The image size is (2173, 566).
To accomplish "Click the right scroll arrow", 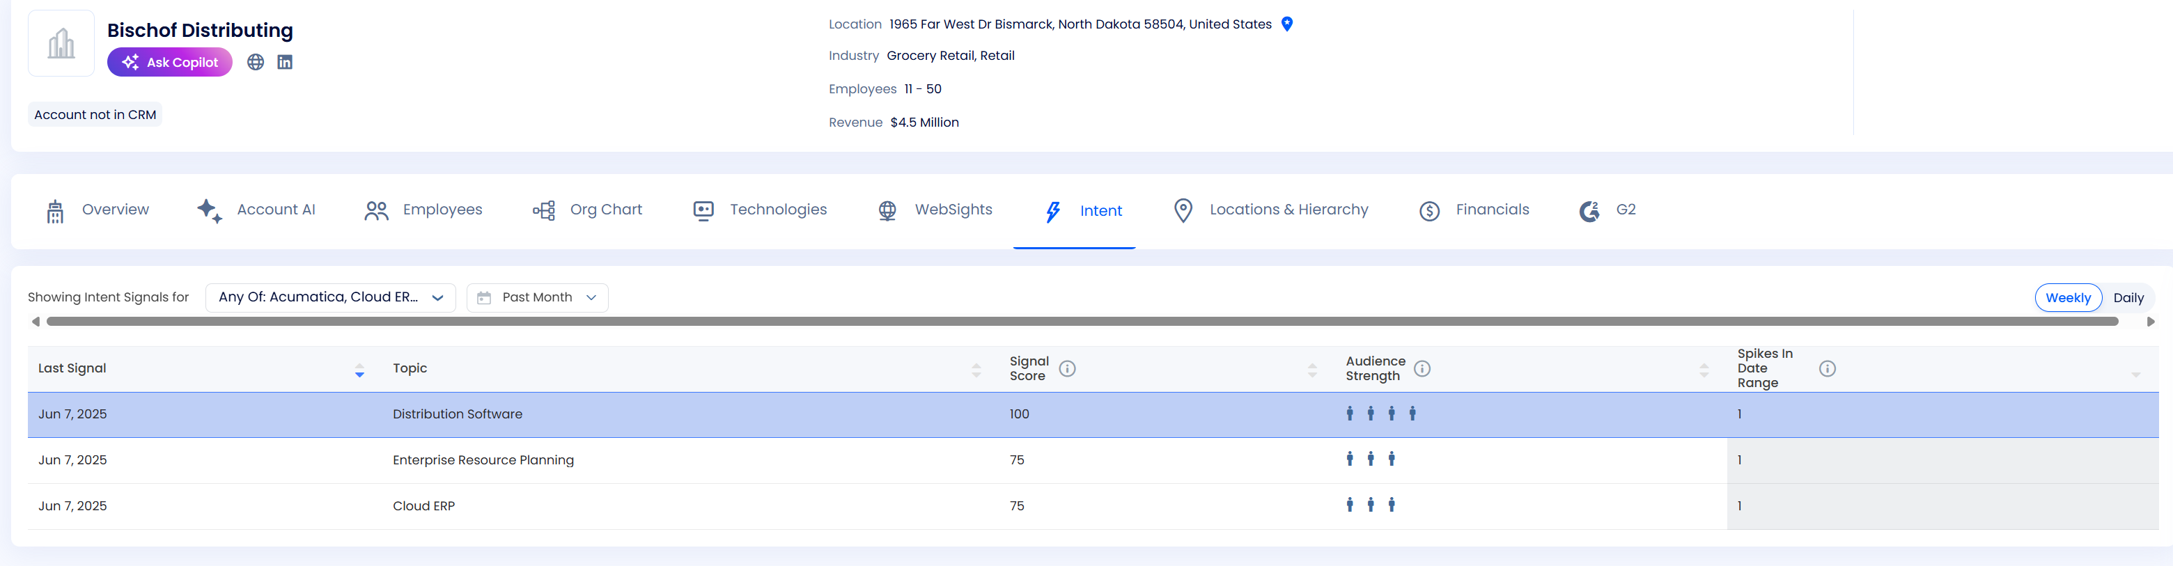I will (x=2150, y=322).
